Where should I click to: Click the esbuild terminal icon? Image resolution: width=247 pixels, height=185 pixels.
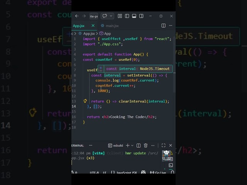click(110, 146)
